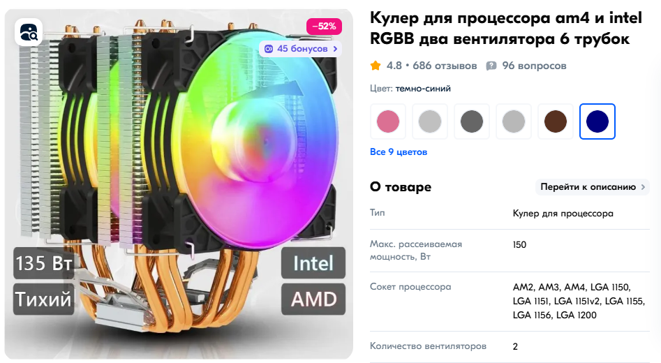
Task: Click the Перейти к описанию button
Action: coord(593,187)
